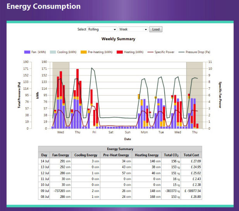The height and width of the screenshot is (211, 239).
Task: Click the purple Fan (kWh) legend swatch
Action: tap(27, 52)
